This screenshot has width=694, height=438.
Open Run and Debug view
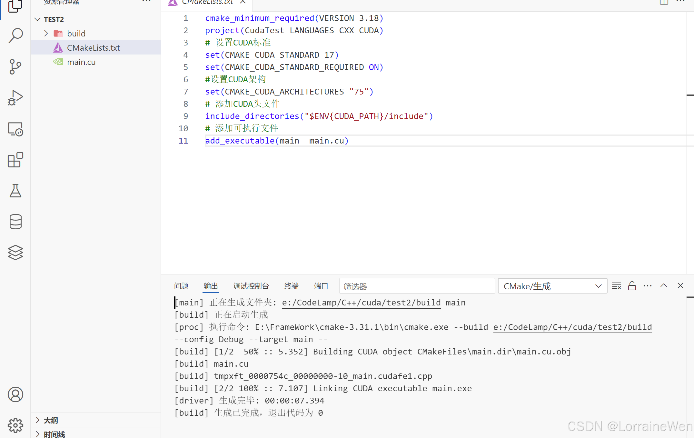(15, 98)
